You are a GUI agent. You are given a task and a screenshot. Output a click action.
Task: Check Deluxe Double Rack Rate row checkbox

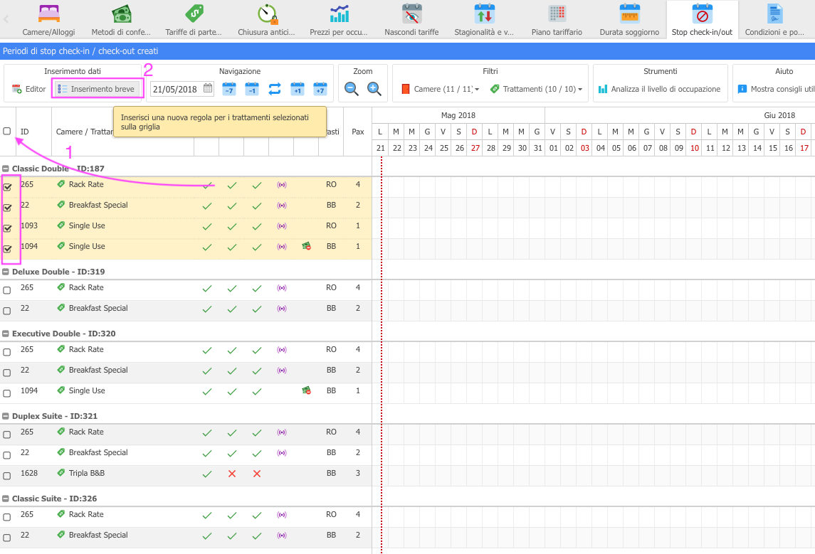point(7,290)
